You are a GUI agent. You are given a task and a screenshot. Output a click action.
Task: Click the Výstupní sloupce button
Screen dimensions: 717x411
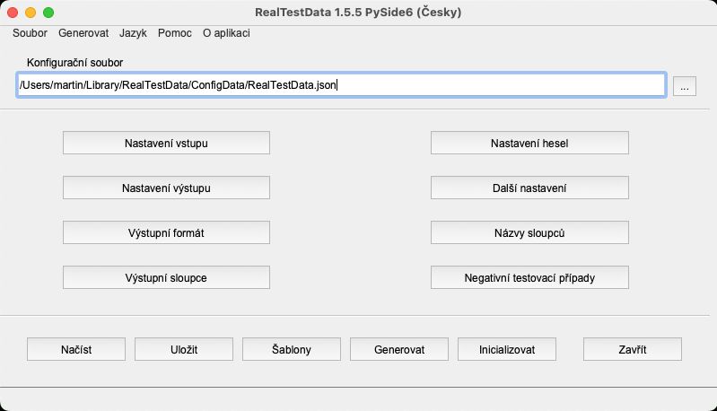pyautogui.click(x=166, y=277)
